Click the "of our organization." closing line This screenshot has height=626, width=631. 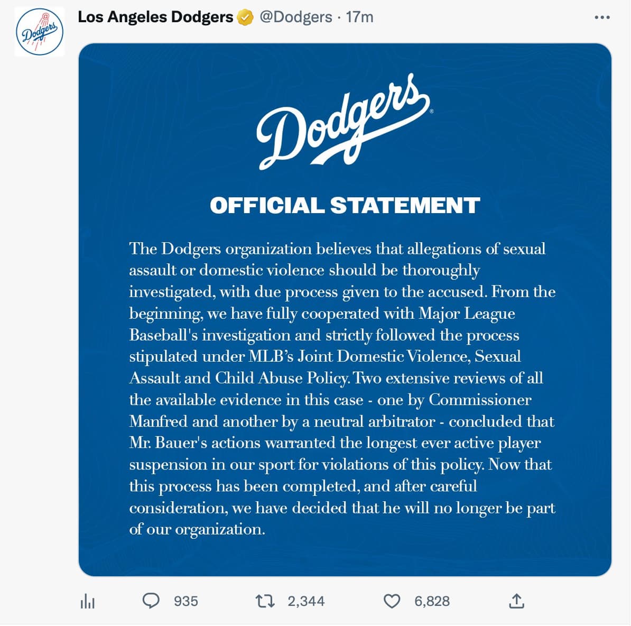click(197, 529)
